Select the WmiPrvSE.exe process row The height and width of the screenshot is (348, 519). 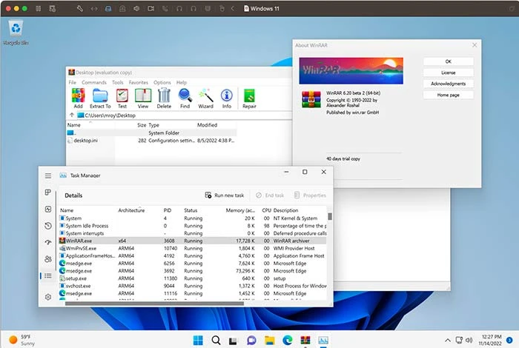(192, 248)
